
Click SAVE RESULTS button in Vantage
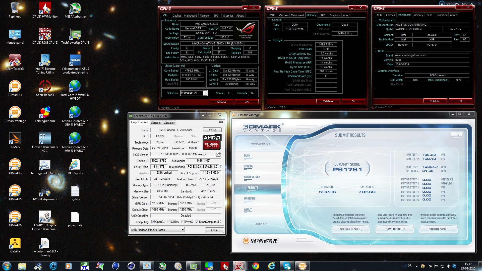395,229
